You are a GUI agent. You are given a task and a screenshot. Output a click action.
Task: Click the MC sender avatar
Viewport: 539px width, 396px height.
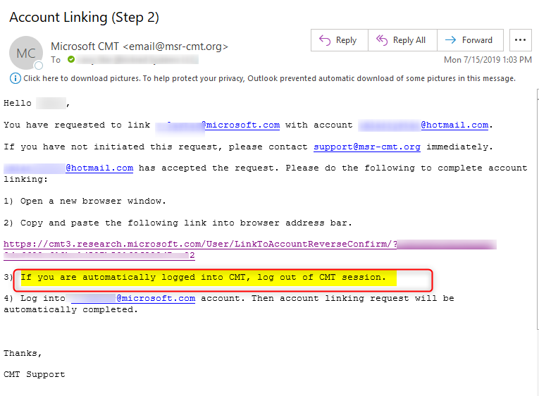[26, 53]
